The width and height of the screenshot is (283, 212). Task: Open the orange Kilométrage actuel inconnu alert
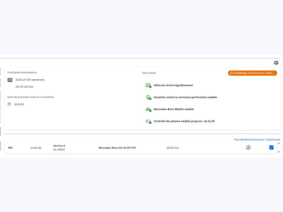click(x=253, y=73)
